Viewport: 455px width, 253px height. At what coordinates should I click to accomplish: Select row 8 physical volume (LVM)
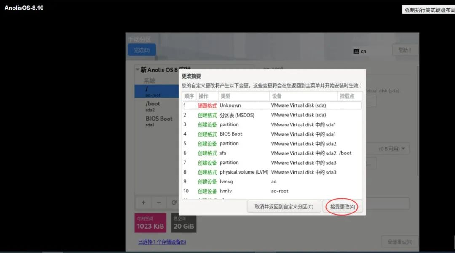(272, 172)
